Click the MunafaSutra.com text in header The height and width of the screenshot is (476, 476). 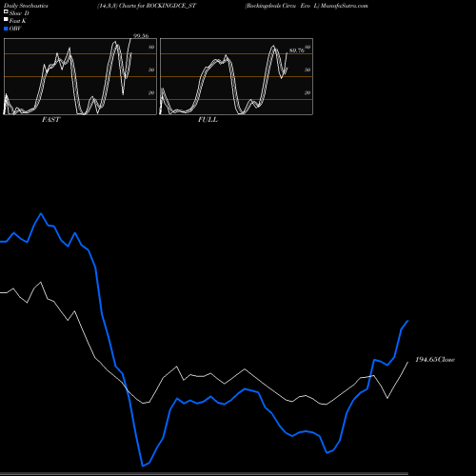[345, 6]
